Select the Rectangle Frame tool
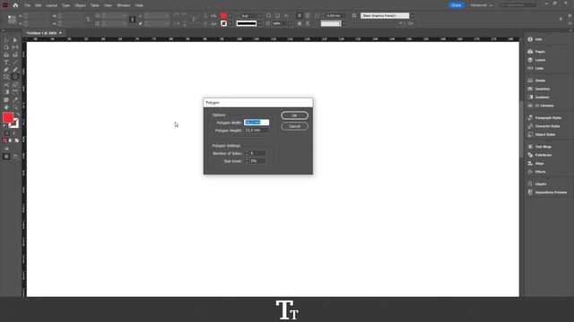This screenshot has height=322, width=574. 6,77
